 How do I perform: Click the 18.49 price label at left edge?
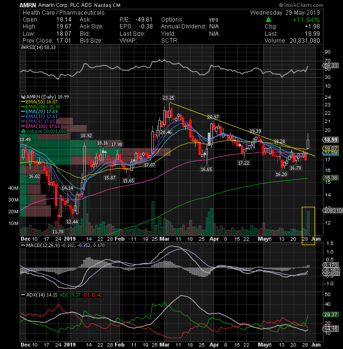click(x=25, y=140)
